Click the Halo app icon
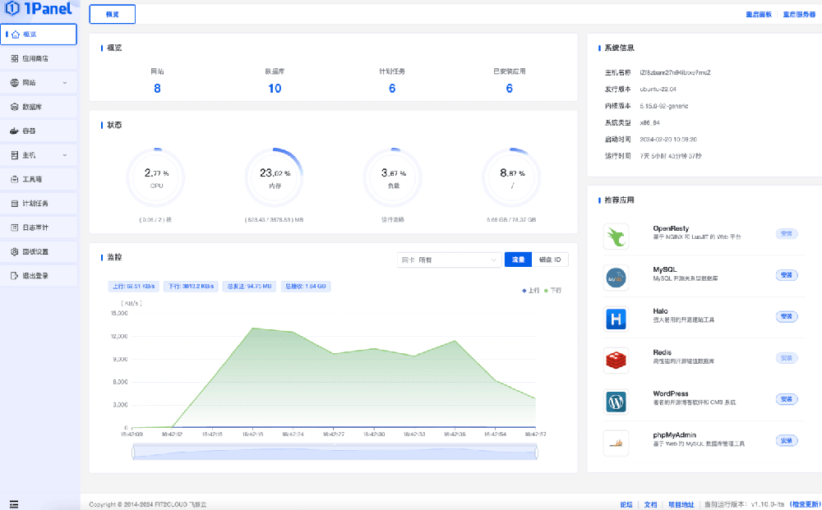 (x=616, y=319)
